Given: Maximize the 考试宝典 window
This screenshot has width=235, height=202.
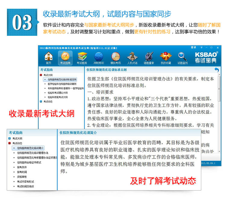Looking at the screenshot, I should click(211, 48).
